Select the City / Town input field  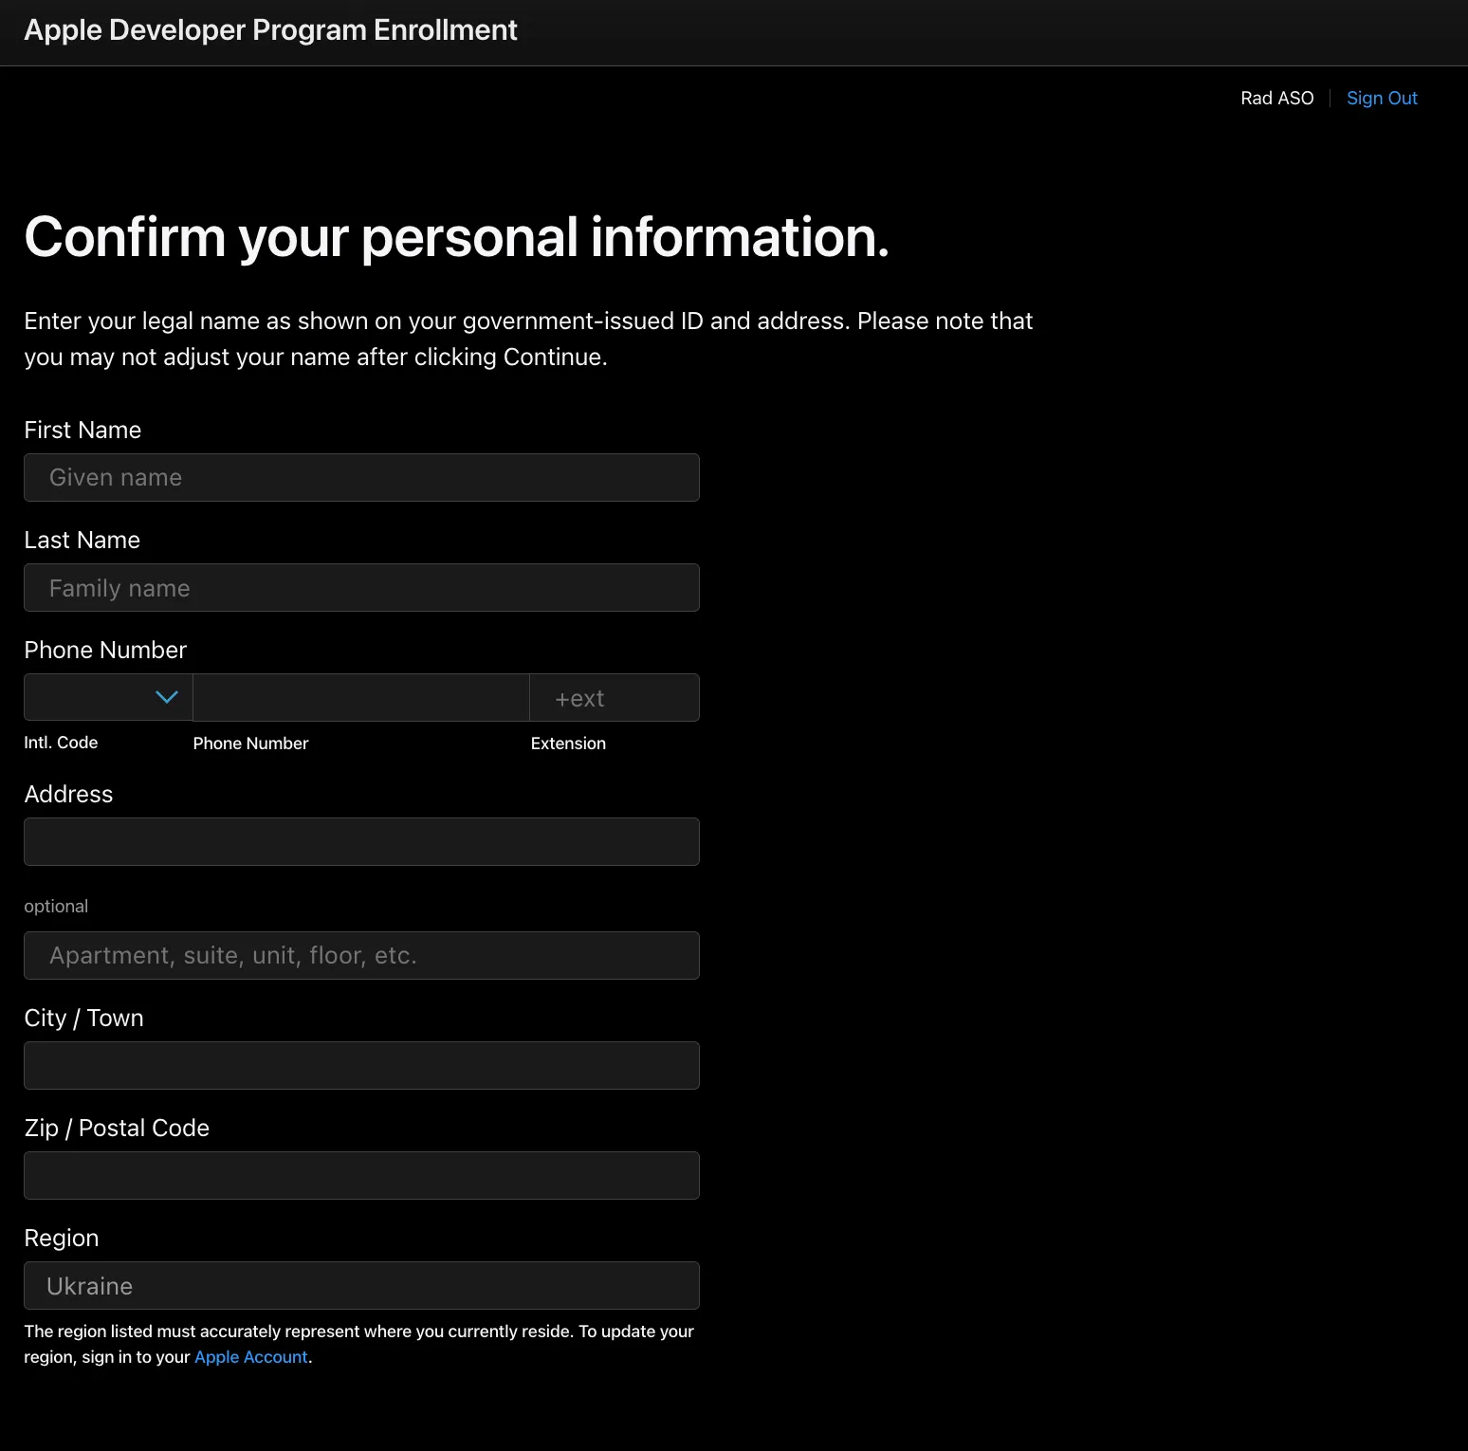361,1066
